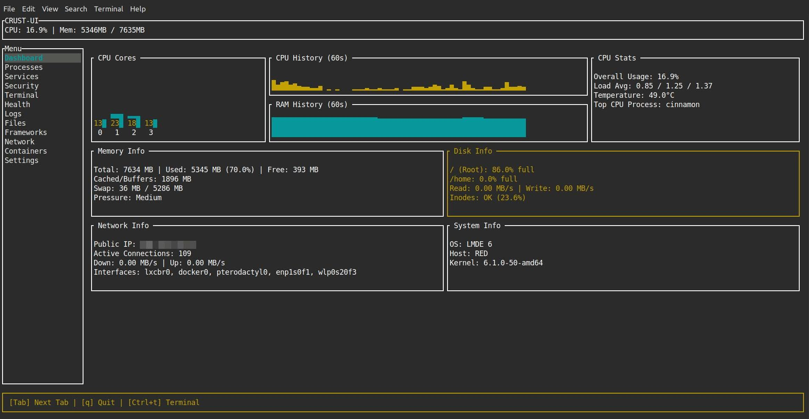Click CPU core 3 label

click(x=151, y=132)
